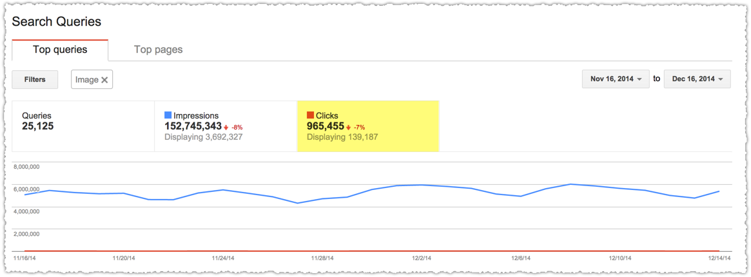The image size is (751, 277).
Task: Click the blue Impressions color square
Action: click(x=168, y=115)
